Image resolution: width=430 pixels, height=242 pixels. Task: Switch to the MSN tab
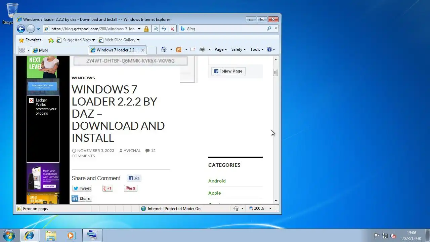60,50
